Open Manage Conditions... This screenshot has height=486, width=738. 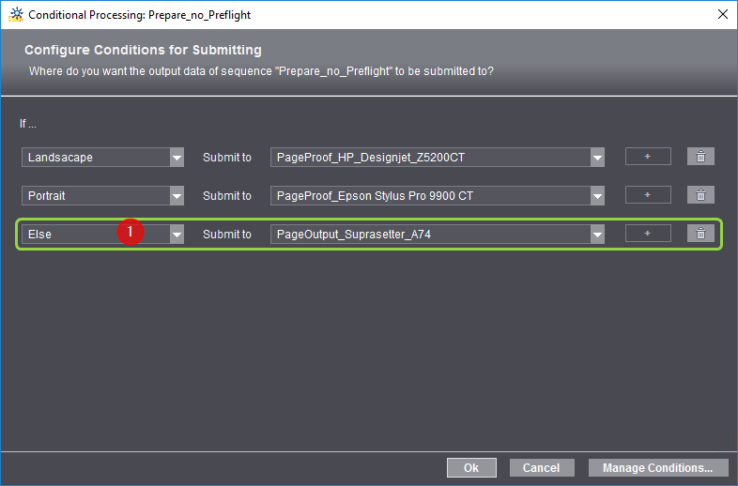click(x=657, y=467)
